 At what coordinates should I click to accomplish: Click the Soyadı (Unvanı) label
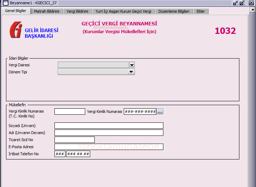(x=22, y=126)
